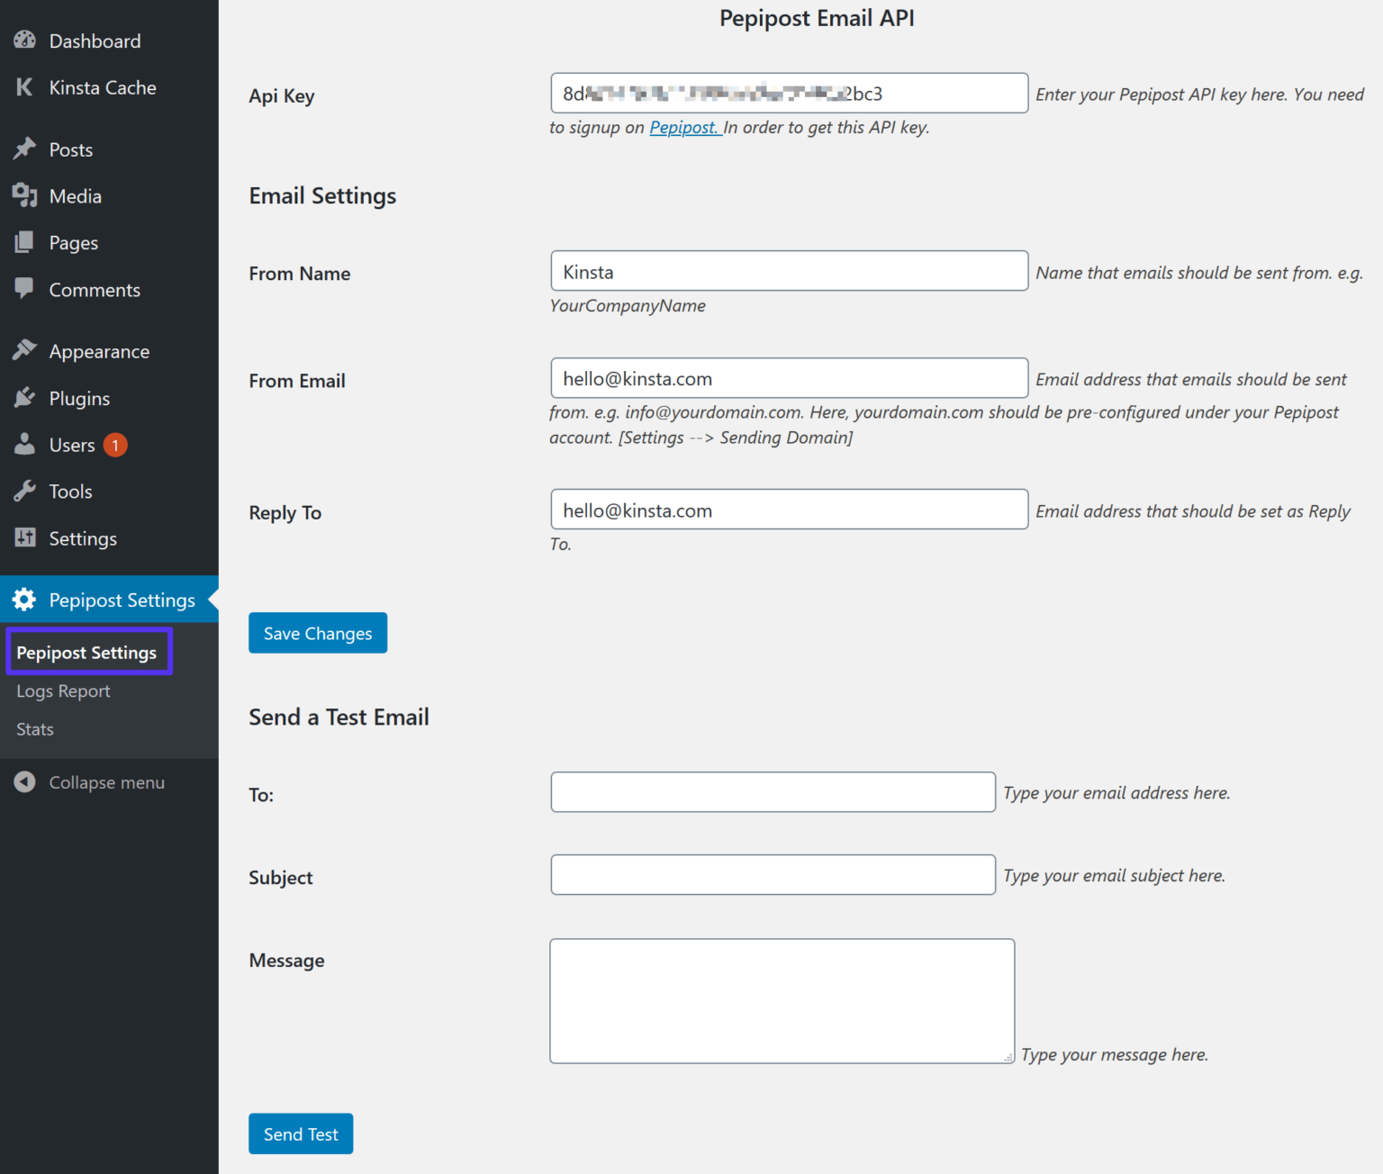The image size is (1383, 1174).
Task: Click the Send Test button
Action: tap(300, 1133)
